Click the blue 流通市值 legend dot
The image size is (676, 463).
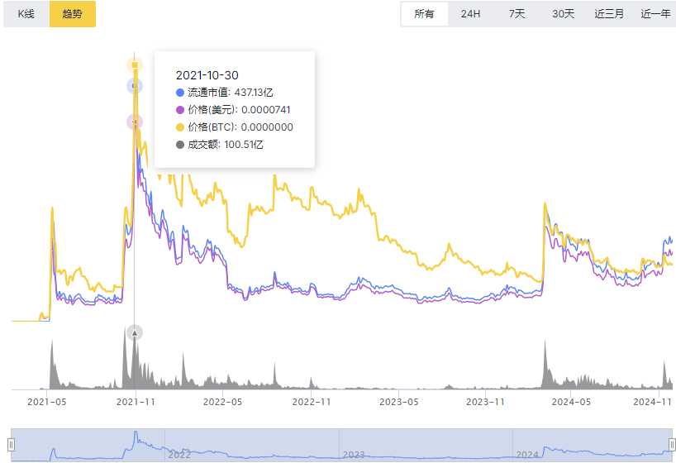pyautogui.click(x=180, y=93)
